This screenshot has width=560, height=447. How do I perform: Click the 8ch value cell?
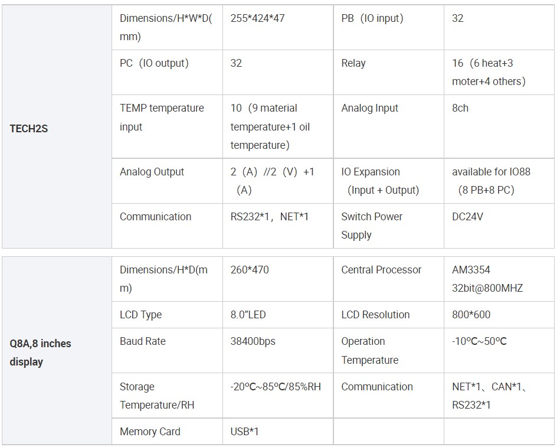(460, 108)
